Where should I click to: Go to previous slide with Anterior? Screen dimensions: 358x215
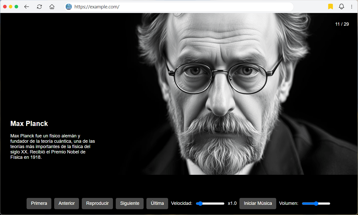click(x=66, y=203)
